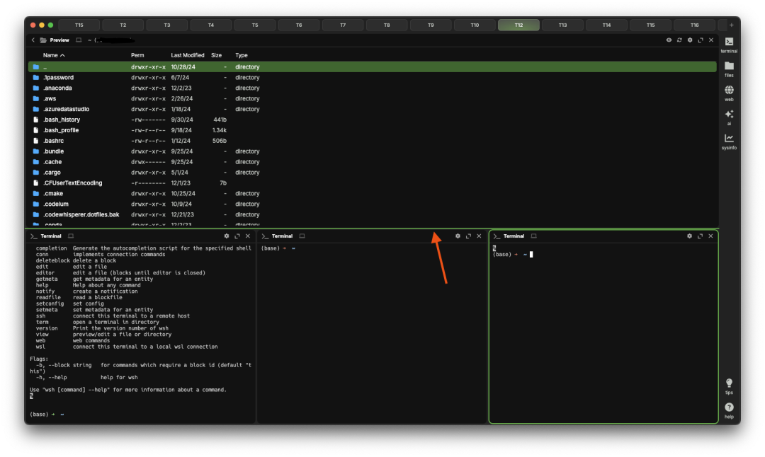Switch to tab T2

tap(123, 23)
